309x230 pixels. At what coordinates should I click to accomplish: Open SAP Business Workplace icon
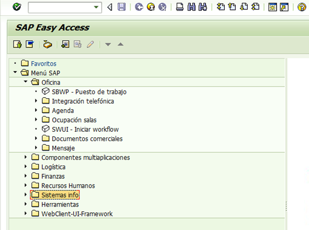click(48, 44)
